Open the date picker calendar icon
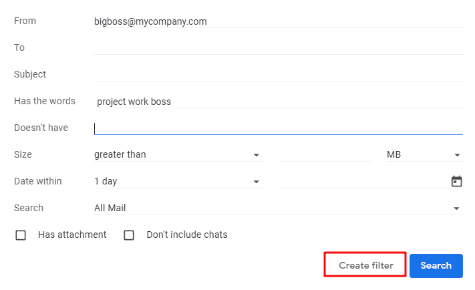475x290 pixels. [x=456, y=181]
